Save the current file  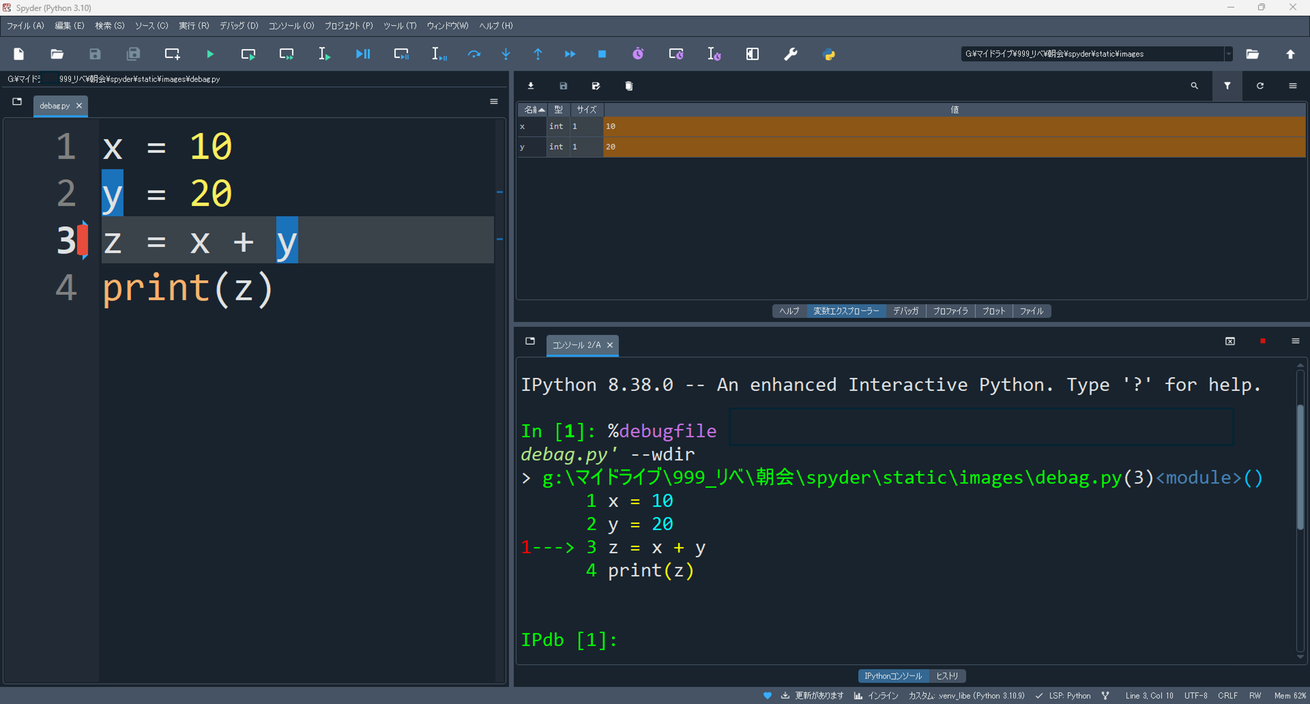click(x=95, y=54)
